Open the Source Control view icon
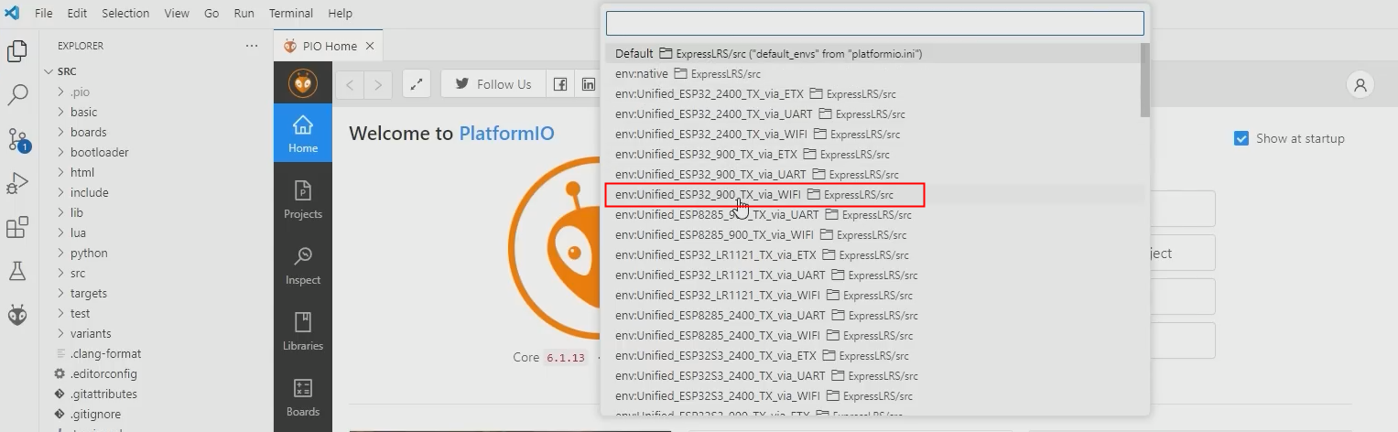 [x=17, y=139]
